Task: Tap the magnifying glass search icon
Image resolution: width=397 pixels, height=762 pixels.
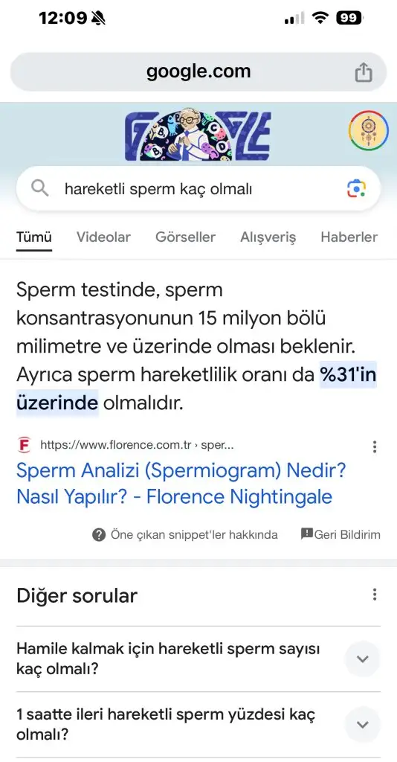Action: point(40,188)
